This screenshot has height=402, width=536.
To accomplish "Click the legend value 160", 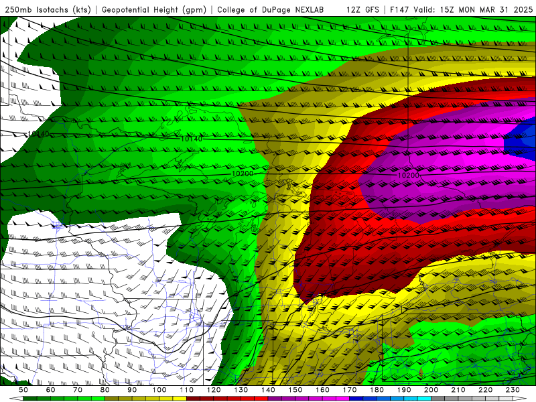I will coord(322,390).
